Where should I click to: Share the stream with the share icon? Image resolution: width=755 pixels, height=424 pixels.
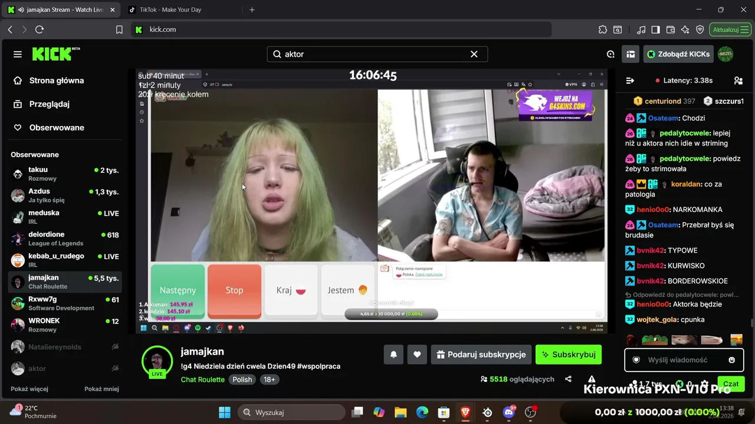569,379
